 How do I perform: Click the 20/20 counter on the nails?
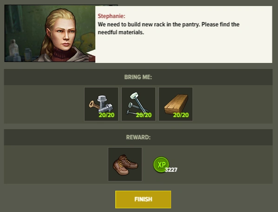(x=144, y=115)
